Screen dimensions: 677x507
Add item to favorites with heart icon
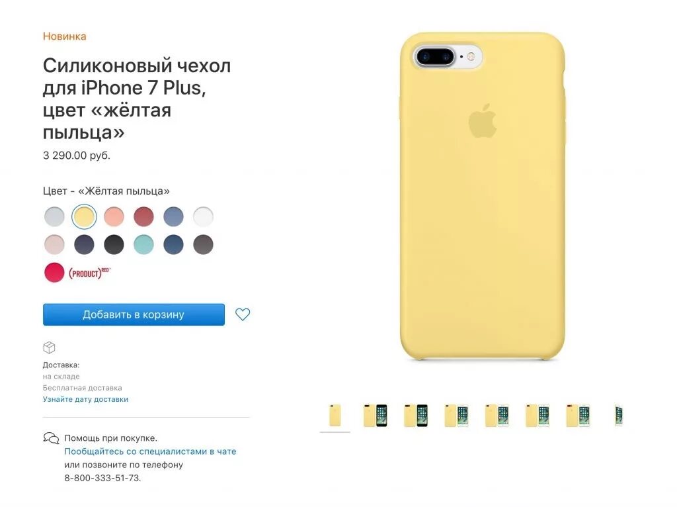point(242,314)
